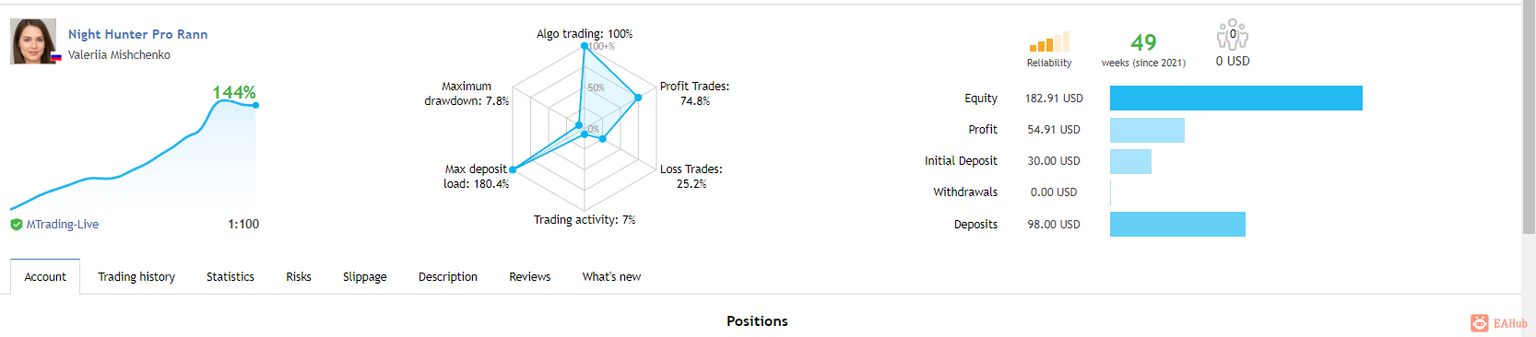Click the EAHub logo icon

coord(1480,323)
